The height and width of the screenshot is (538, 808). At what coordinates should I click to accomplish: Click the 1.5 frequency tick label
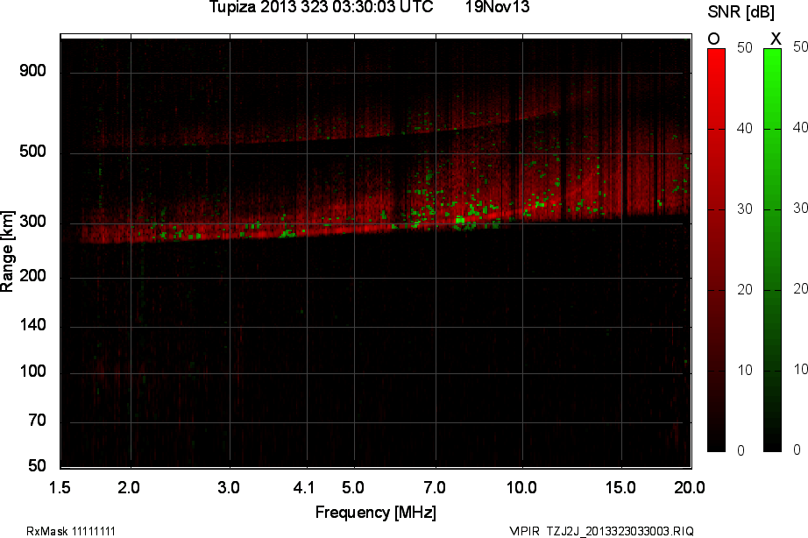pos(60,487)
